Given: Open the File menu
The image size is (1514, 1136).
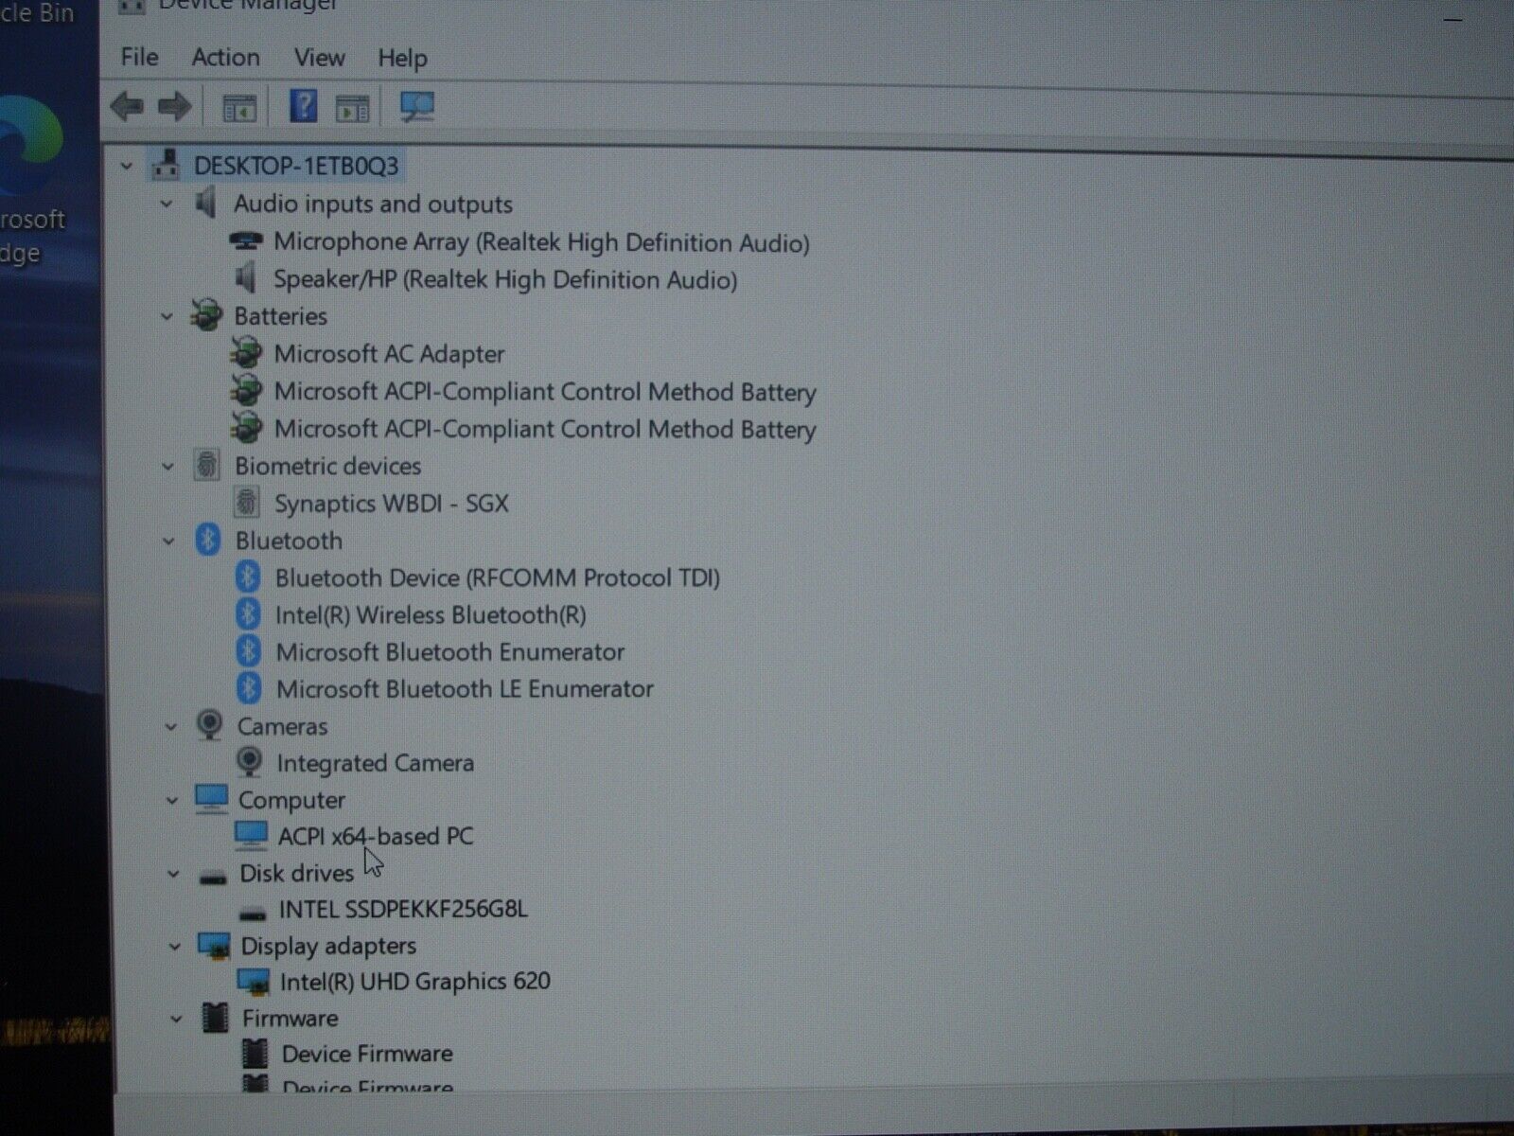Looking at the screenshot, I should [x=139, y=57].
